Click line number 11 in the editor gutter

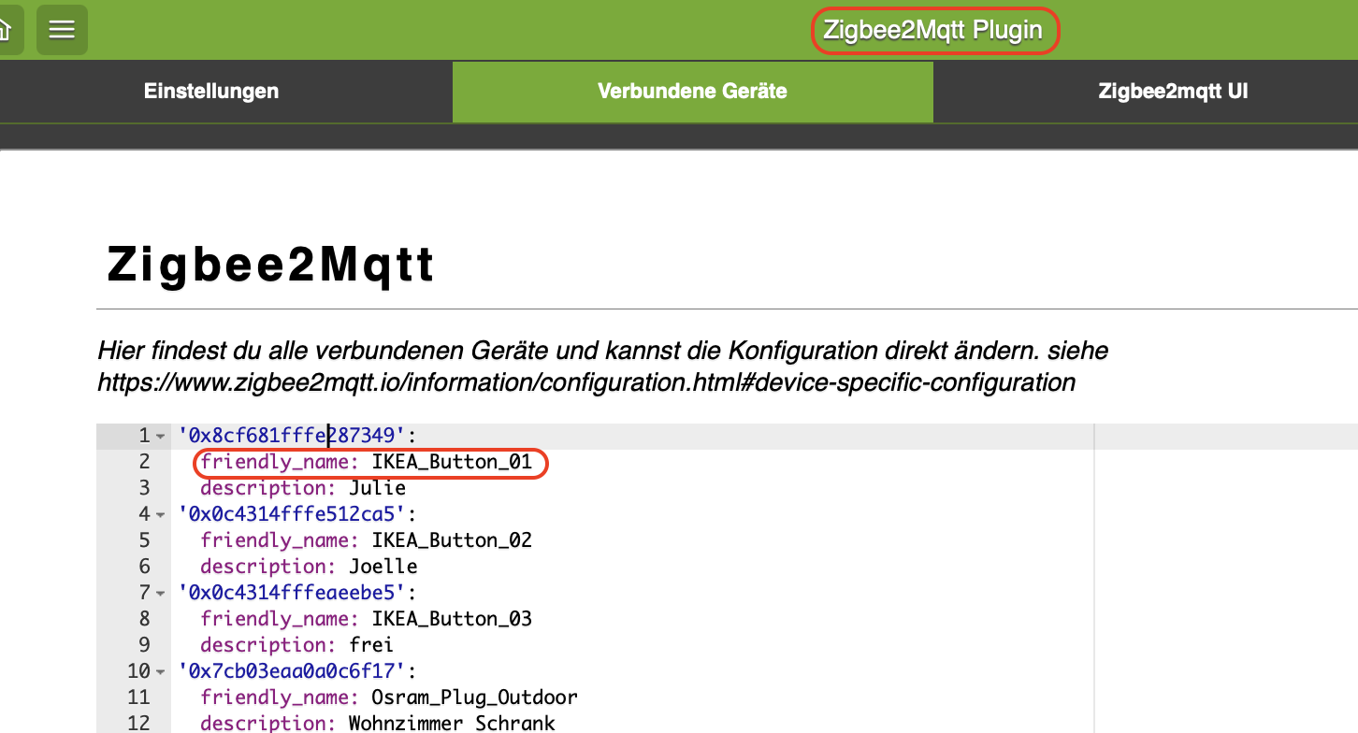coord(139,697)
